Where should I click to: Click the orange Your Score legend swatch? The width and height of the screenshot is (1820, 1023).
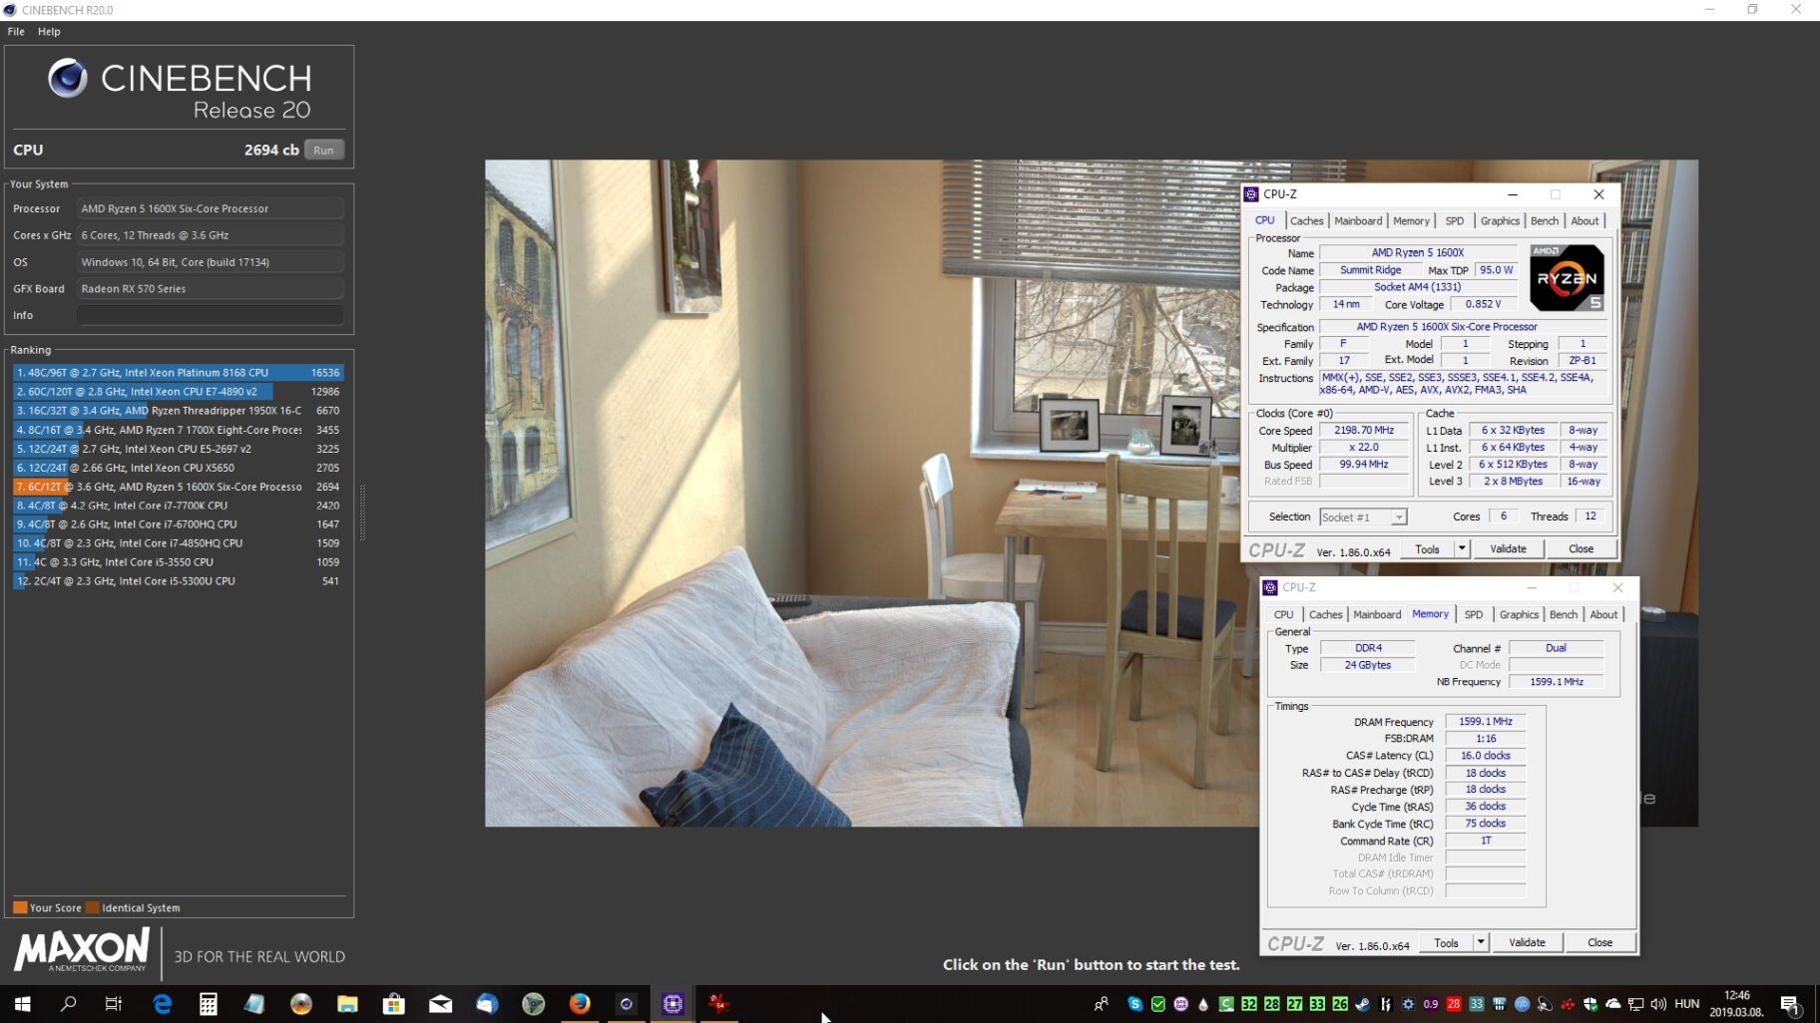(20, 907)
